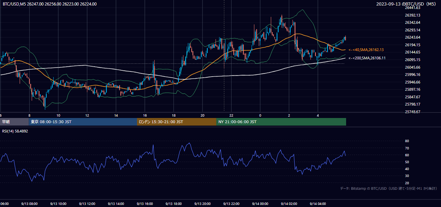Select the NY 21:00-06:00 JST session band

click(281, 122)
